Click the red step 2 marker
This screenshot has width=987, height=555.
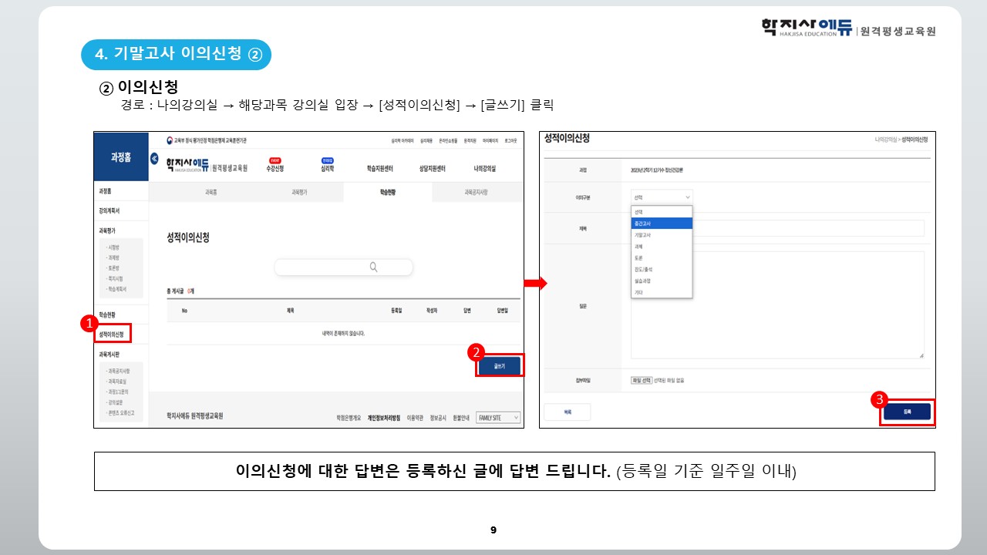(x=477, y=352)
